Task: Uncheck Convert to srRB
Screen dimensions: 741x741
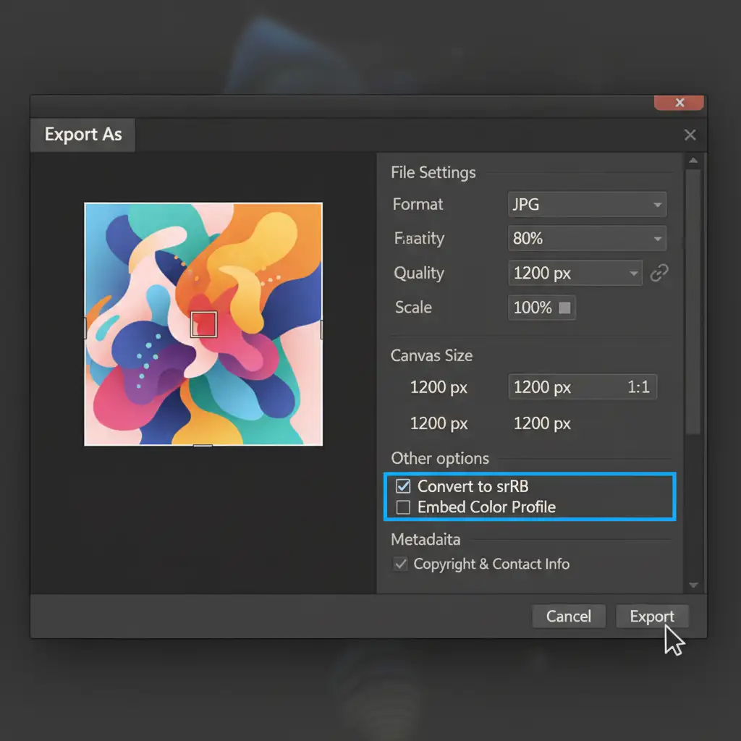Action: [403, 486]
